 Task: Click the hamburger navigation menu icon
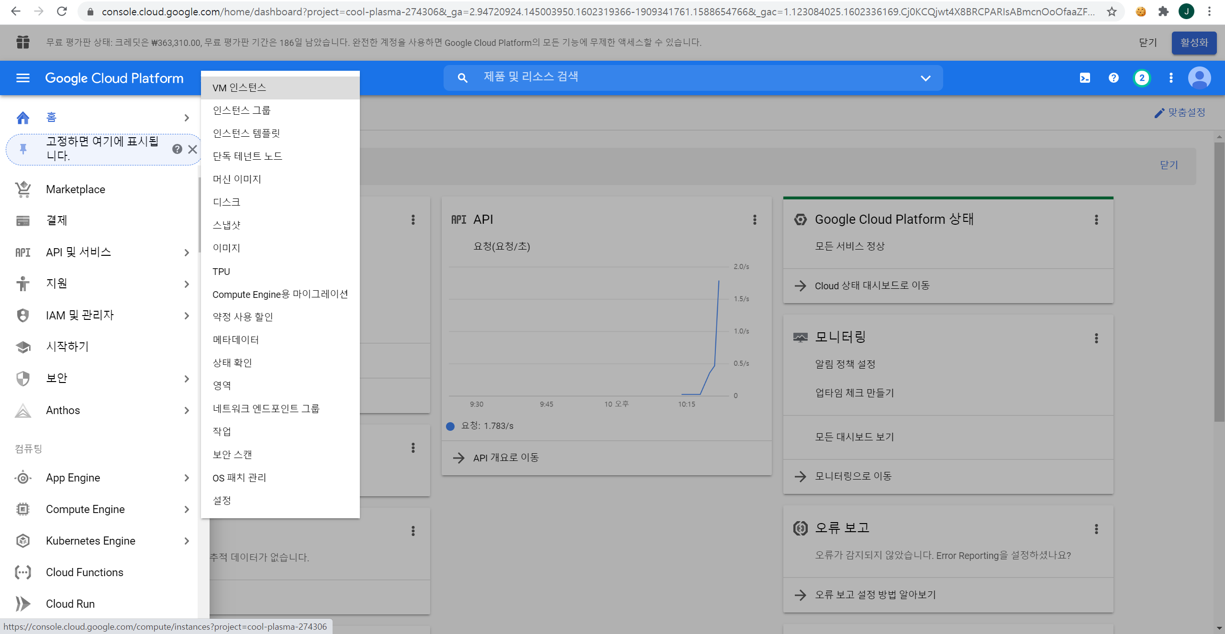tap(22, 78)
